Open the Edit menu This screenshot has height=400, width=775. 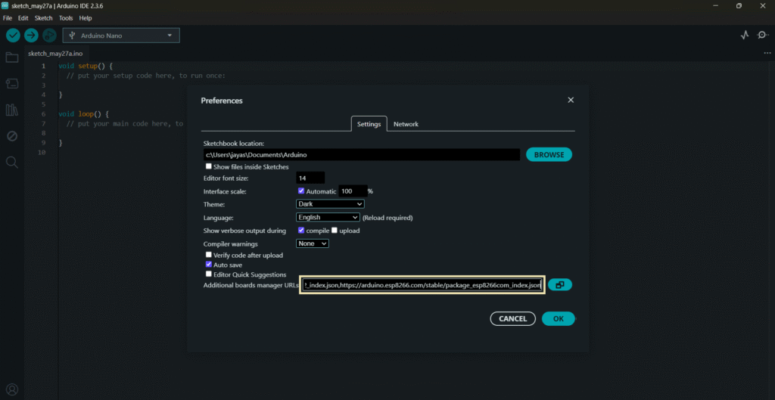tap(23, 18)
